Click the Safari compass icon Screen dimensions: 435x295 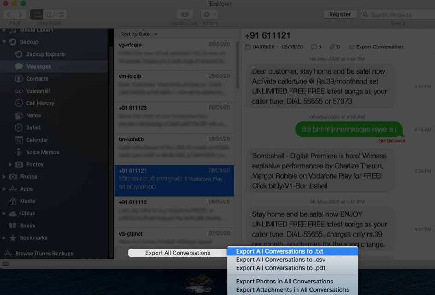click(18, 127)
